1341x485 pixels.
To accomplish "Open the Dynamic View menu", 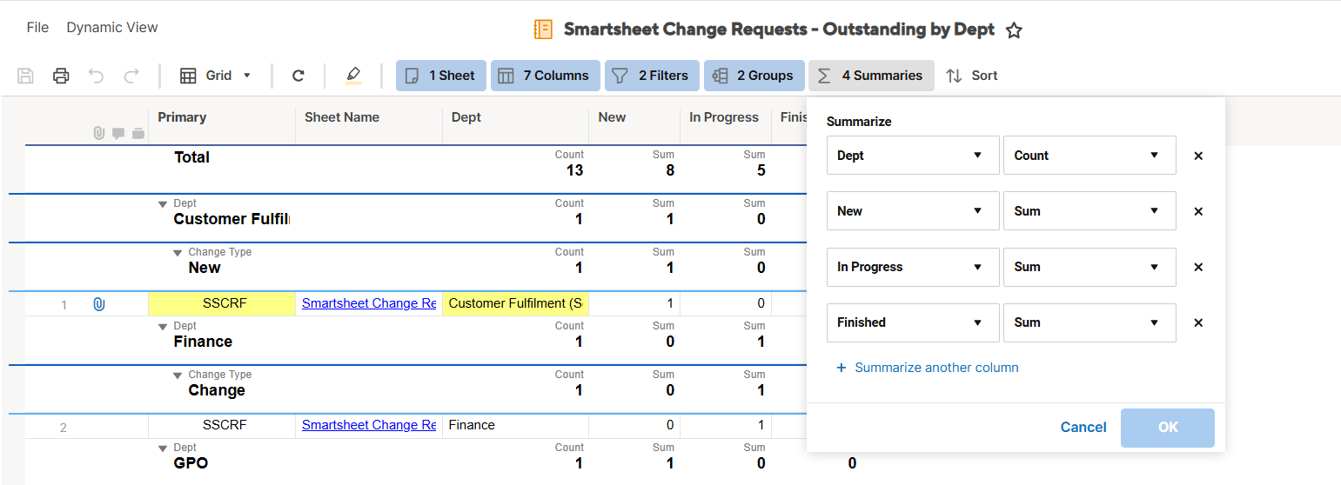I will pyautogui.click(x=112, y=28).
